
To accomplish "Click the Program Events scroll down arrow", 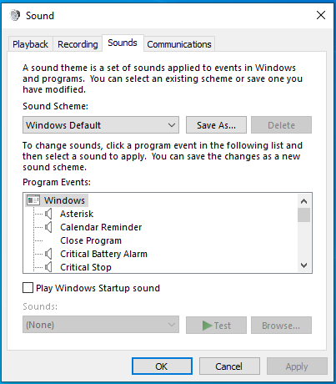I will coord(304,265).
